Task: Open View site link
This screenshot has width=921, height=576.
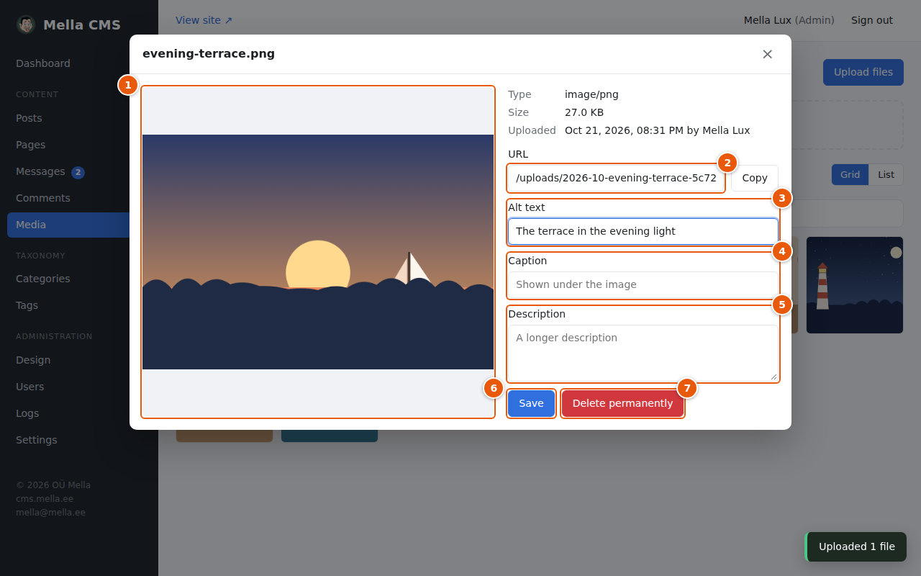Action: click(204, 20)
